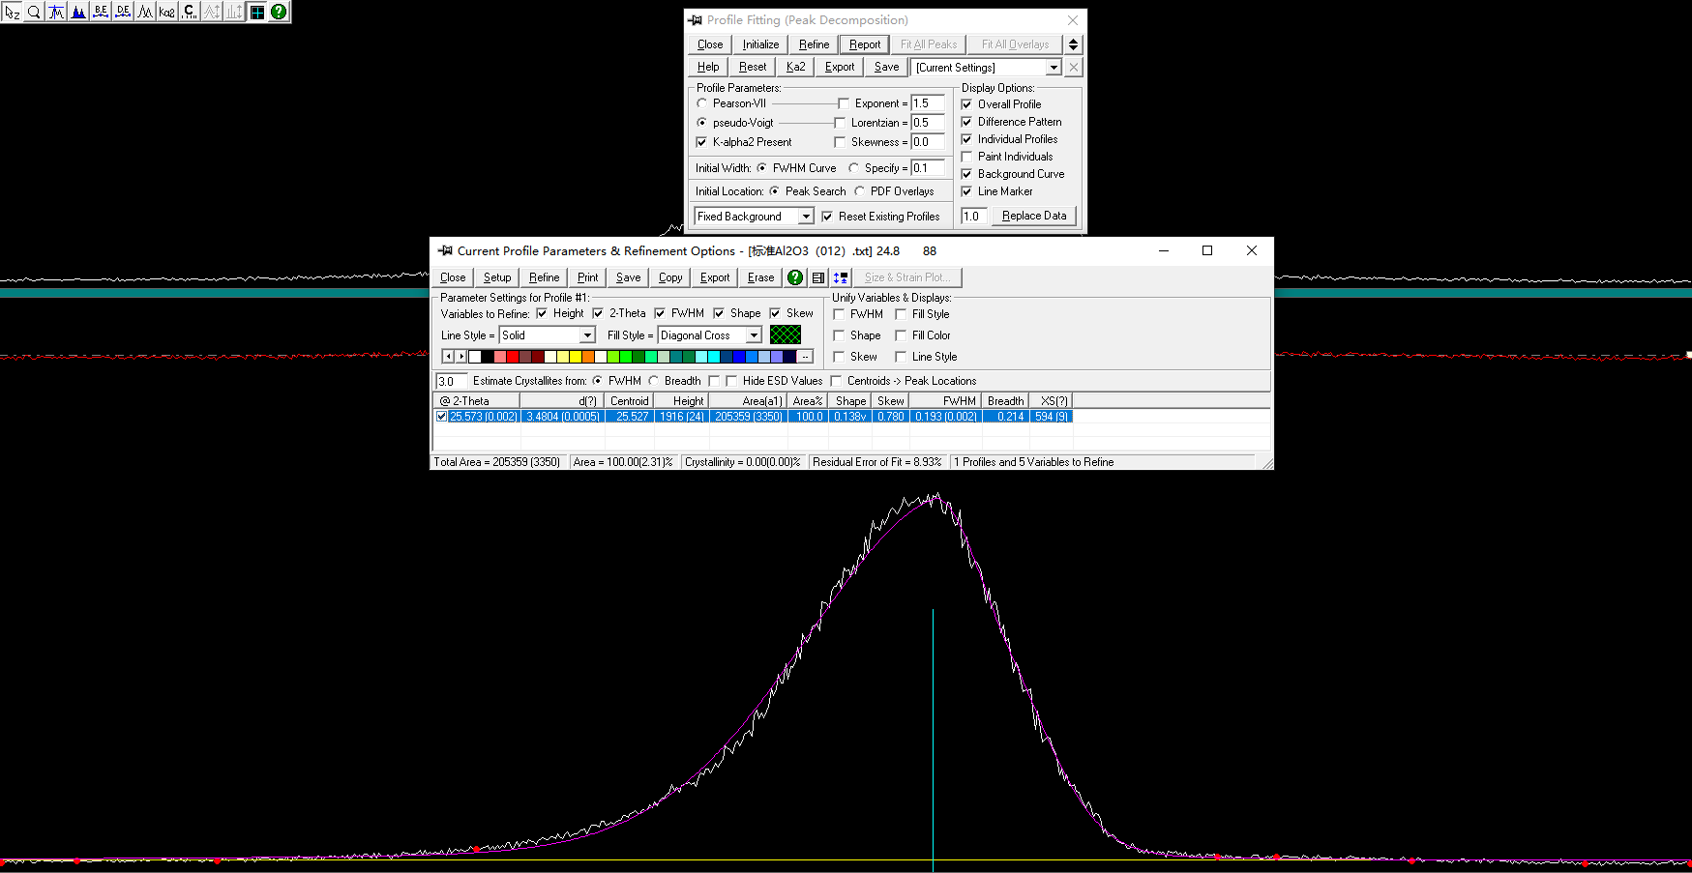The image size is (1692, 873).
Task: Select the blue filled peak-paint tool
Action: pyautogui.click(x=78, y=12)
